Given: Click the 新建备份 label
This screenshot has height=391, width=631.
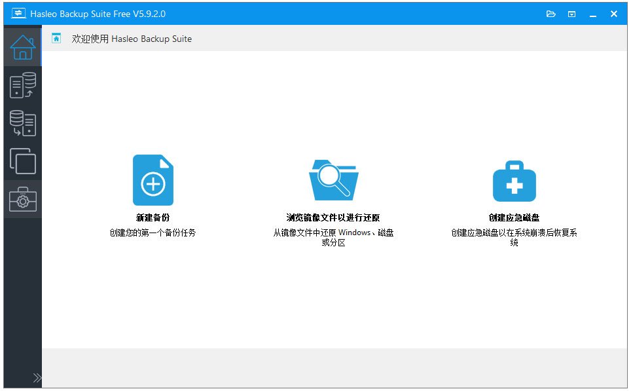Looking at the screenshot, I should pos(153,218).
